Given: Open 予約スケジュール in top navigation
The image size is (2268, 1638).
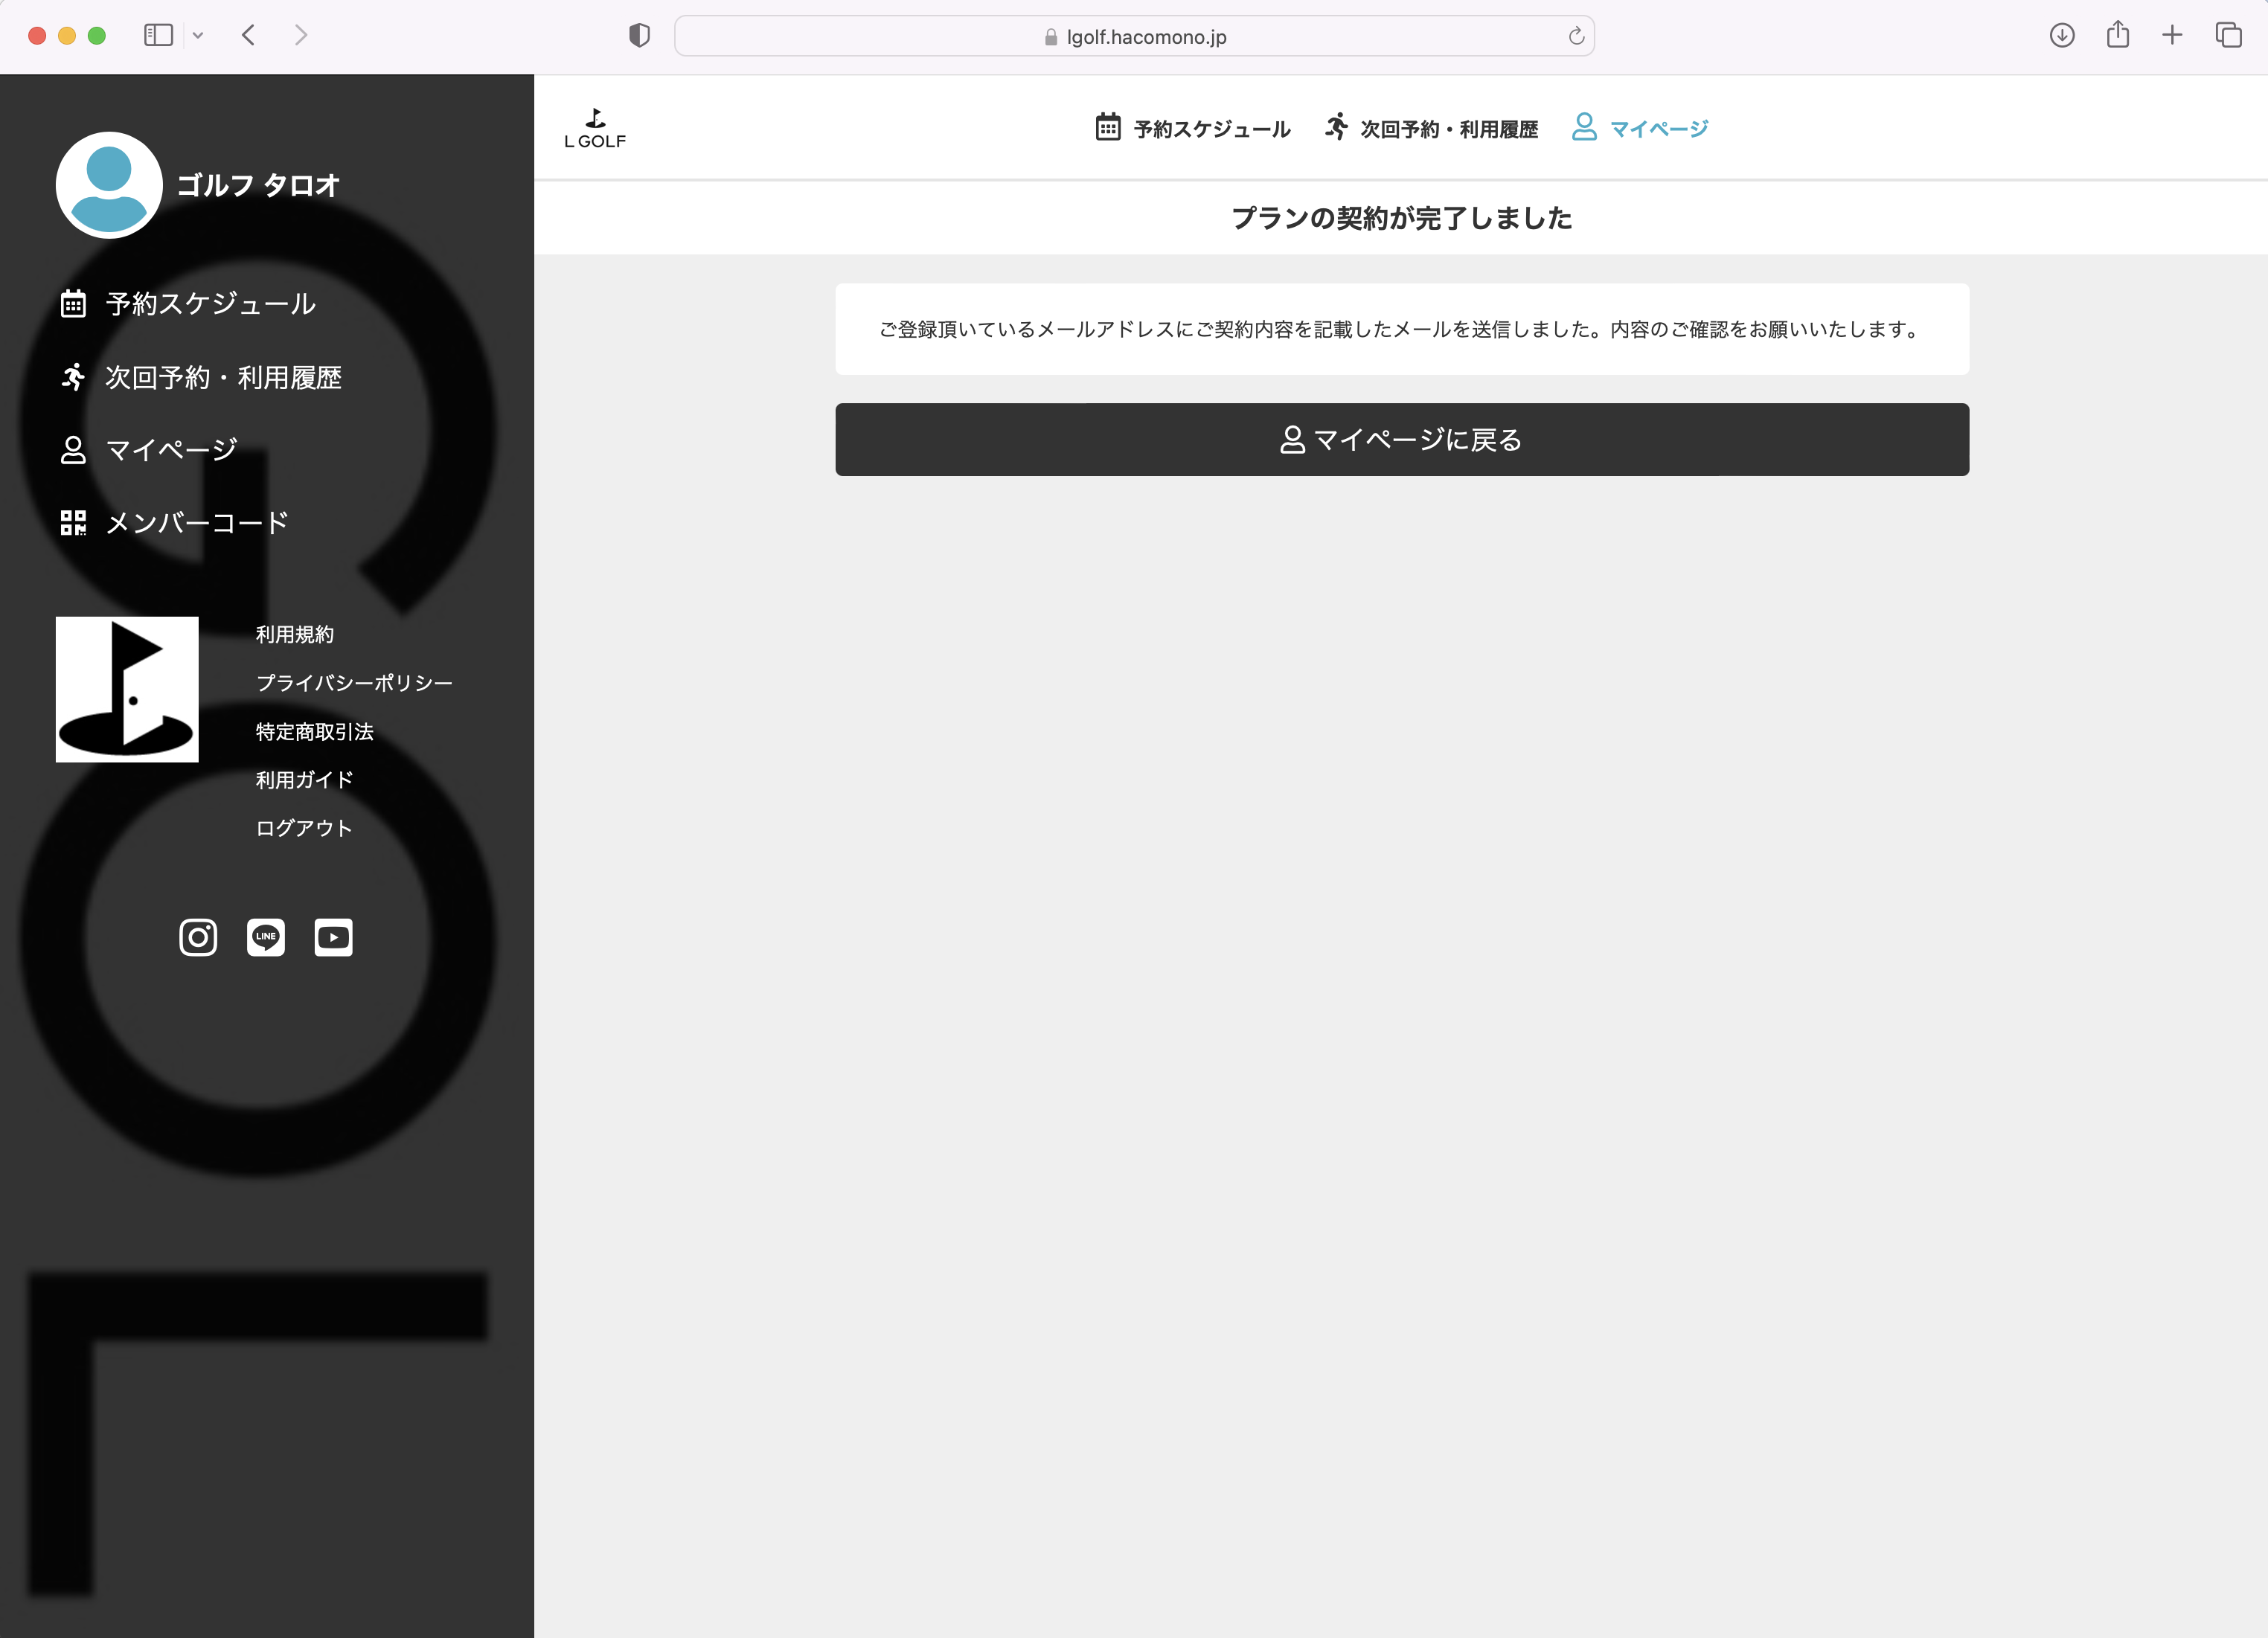Looking at the screenshot, I should pyautogui.click(x=1193, y=129).
